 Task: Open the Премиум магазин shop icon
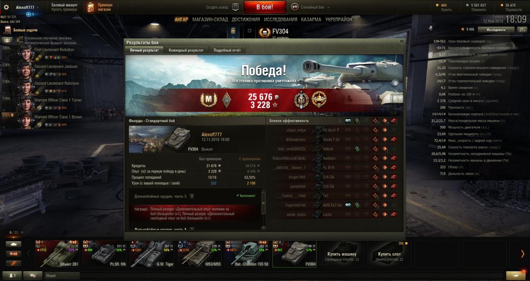coord(91,7)
